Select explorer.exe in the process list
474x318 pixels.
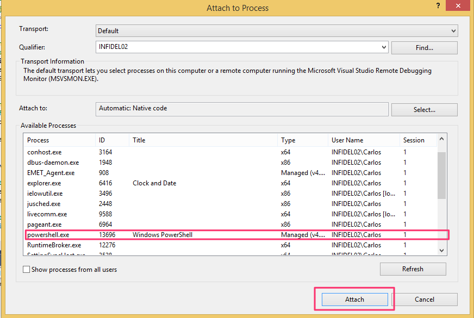point(45,183)
